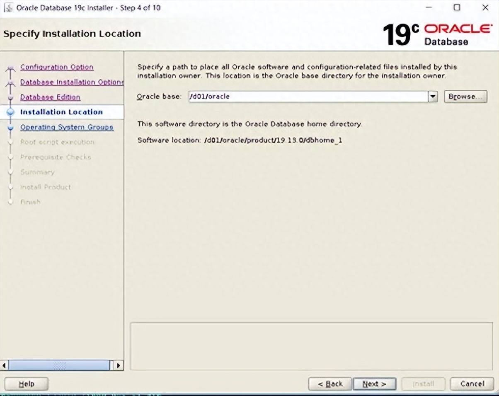Go to Database Installation Options step
499x396 pixels.
pyautogui.click(x=72, y=82)
